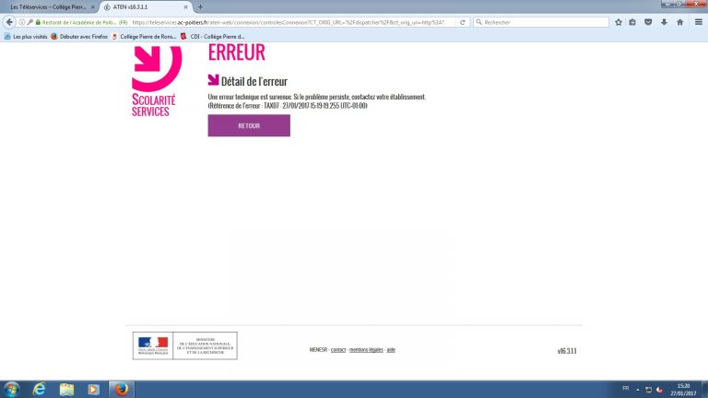Click the Scolarité Services logo
Screen dimensions: 708x398
pos(156,80)
